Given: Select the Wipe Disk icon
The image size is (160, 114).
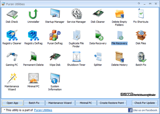Looking at the screenshot, I should point(55,57).
